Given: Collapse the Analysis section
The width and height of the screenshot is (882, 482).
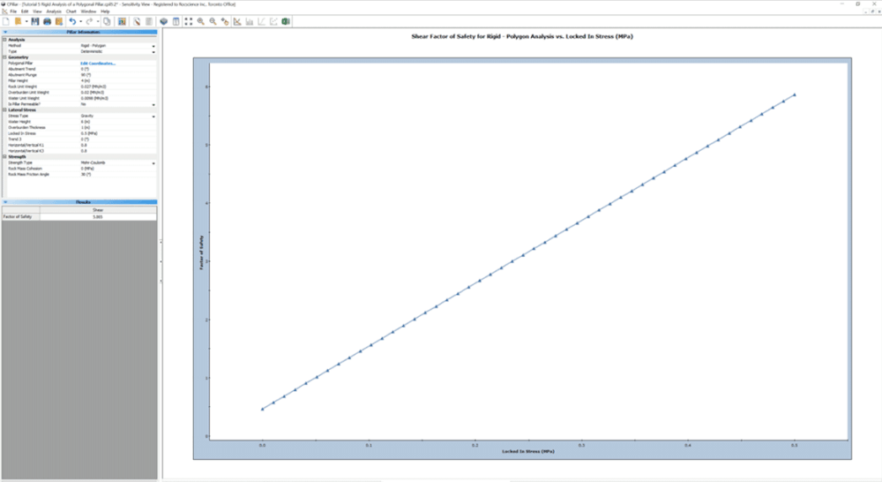Looking at the screenshot, I should pos(4,40).
